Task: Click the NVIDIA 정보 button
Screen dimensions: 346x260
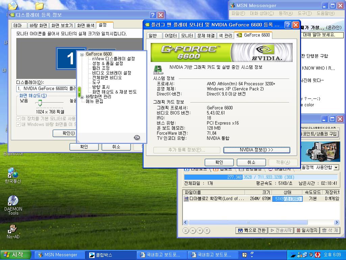Action: coord(257,150)
